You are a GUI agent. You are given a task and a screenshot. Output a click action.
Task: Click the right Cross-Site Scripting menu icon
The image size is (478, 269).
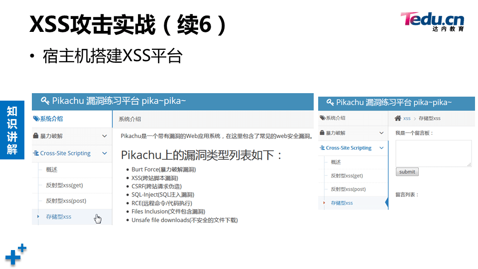click(322, 147)
